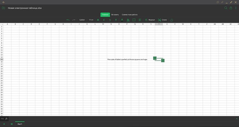
Task: Select row 15 header
Action: [2, 60]
